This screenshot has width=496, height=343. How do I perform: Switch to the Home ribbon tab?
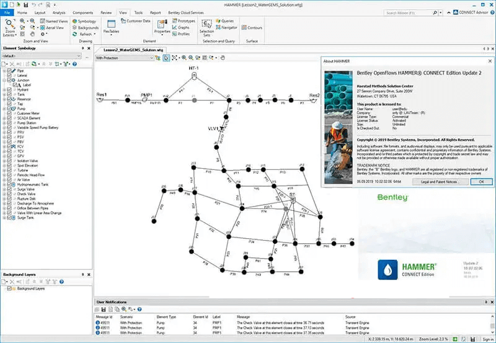coord(22,12)
